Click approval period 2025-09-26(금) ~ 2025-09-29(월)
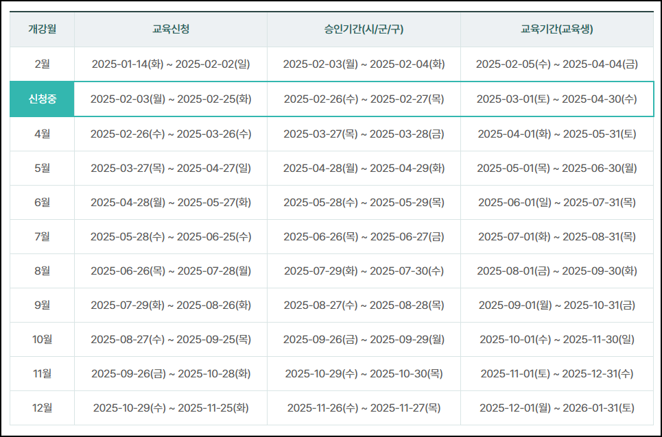This screenshot has width=662, height=437. pos(364,339)
